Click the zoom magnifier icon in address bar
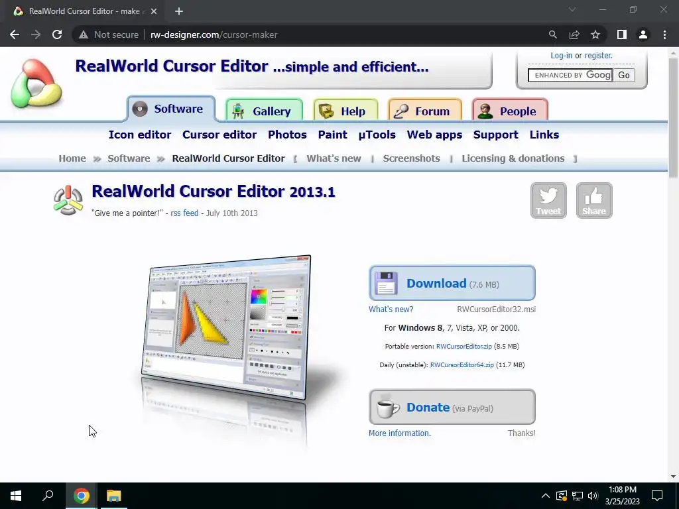 [552, 34]
